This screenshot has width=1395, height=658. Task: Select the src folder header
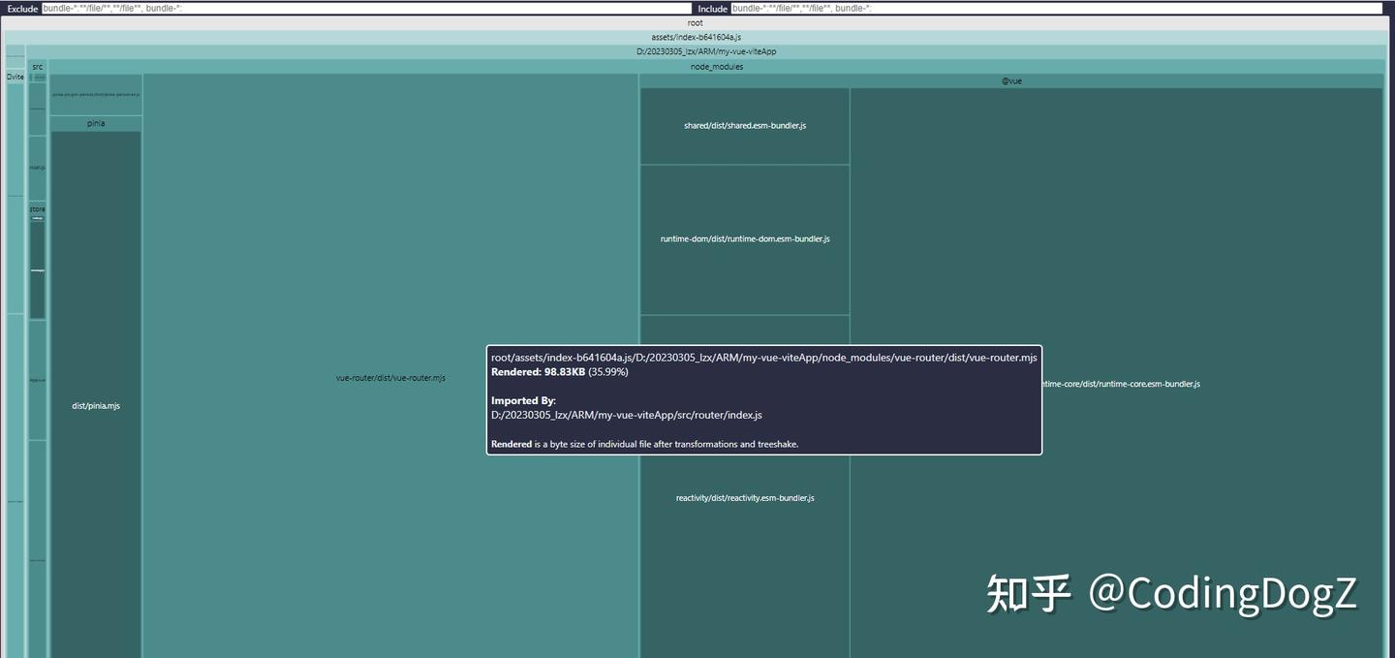tap(38, 67)
